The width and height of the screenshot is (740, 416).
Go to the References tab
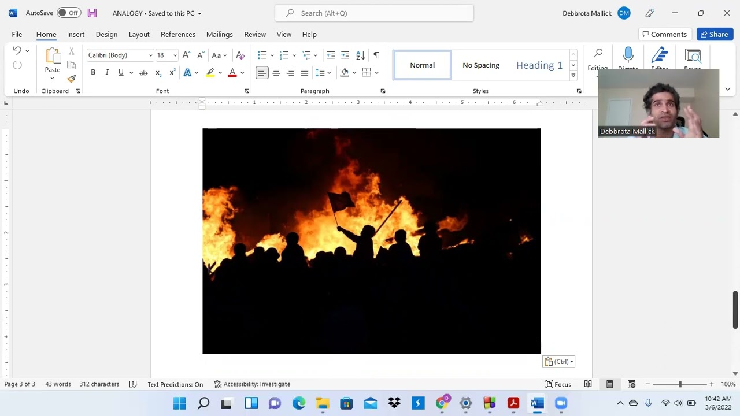178,35
